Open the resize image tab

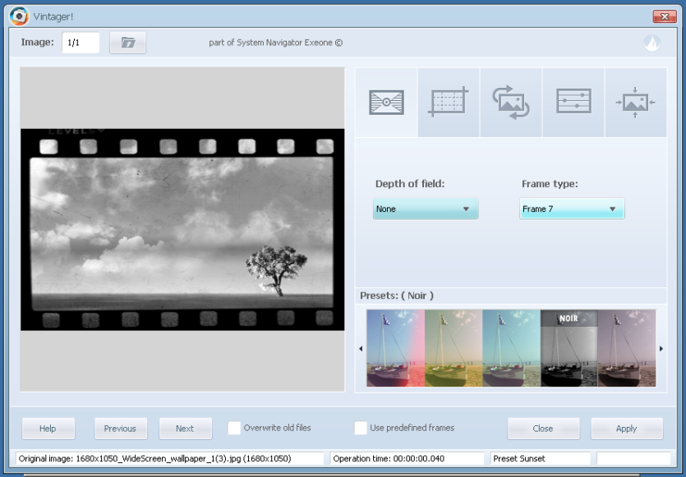coord(636,103)
